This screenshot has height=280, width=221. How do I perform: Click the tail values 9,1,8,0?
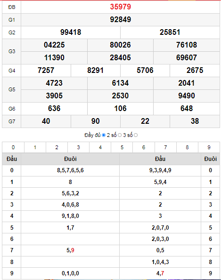[70, 216]
